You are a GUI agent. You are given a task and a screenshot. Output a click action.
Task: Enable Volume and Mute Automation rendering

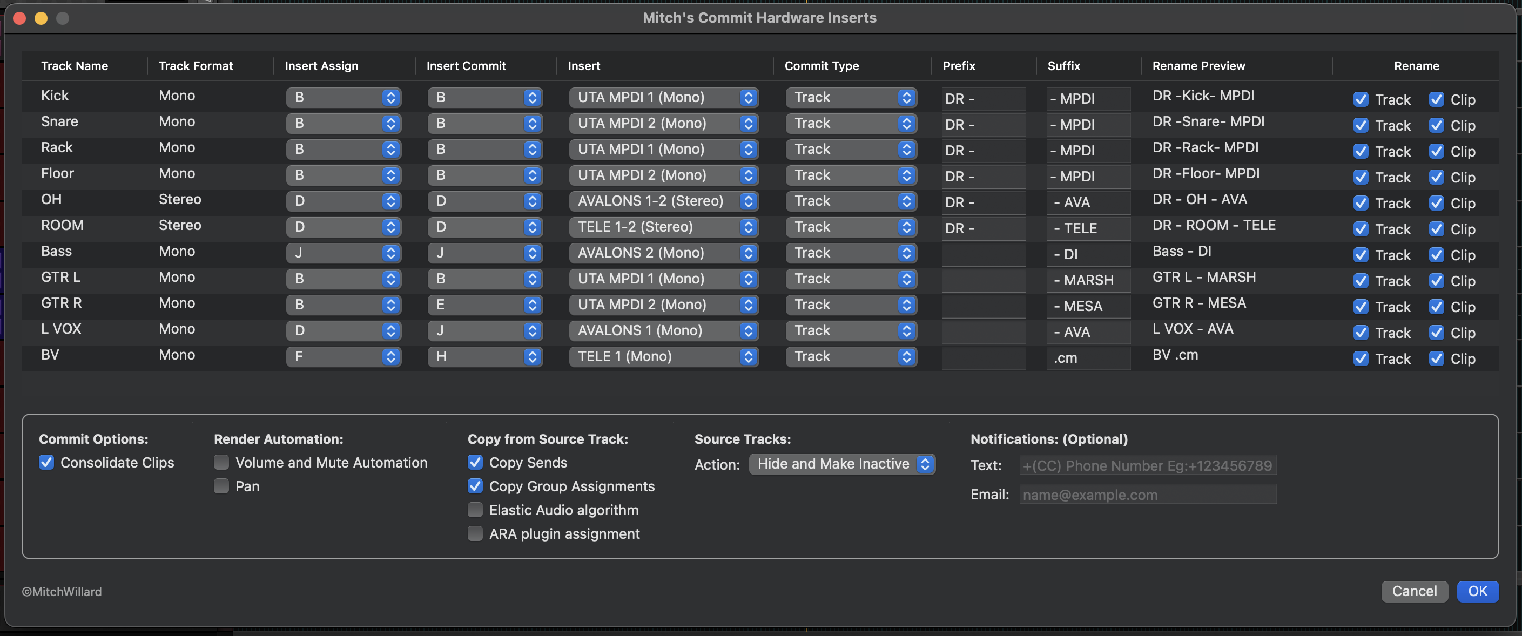[x=221, y=462]
